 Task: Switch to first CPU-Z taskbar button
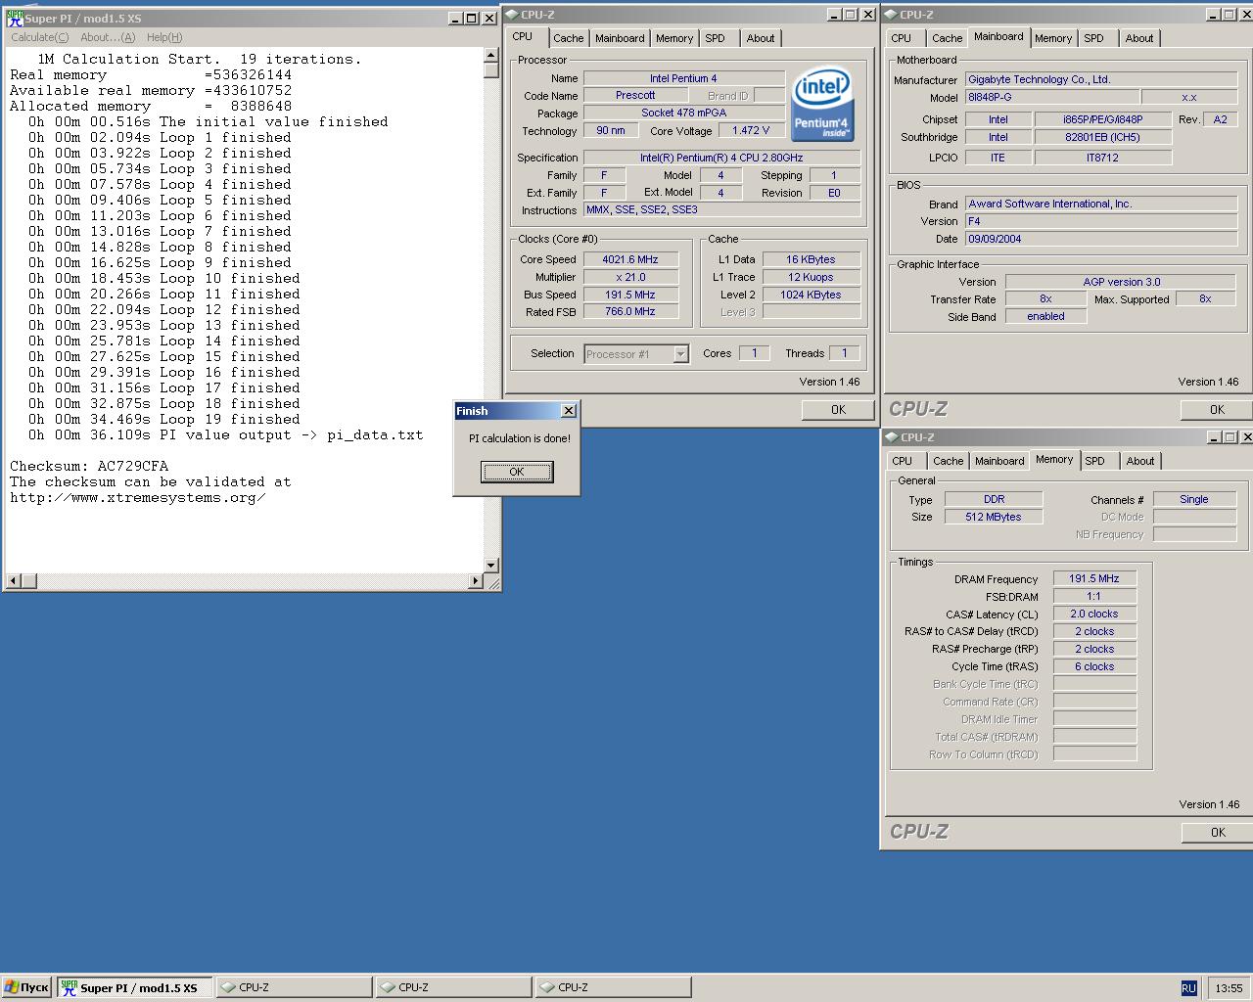pyautogui.click(x=295, y=988)
